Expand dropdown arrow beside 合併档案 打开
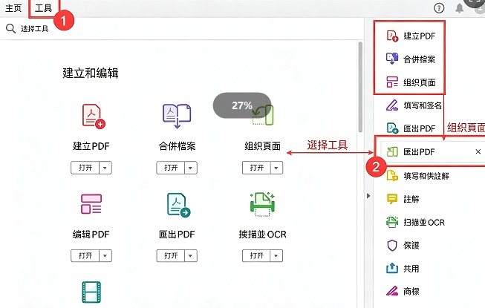The image size is (485, 308). pos(191,168)
